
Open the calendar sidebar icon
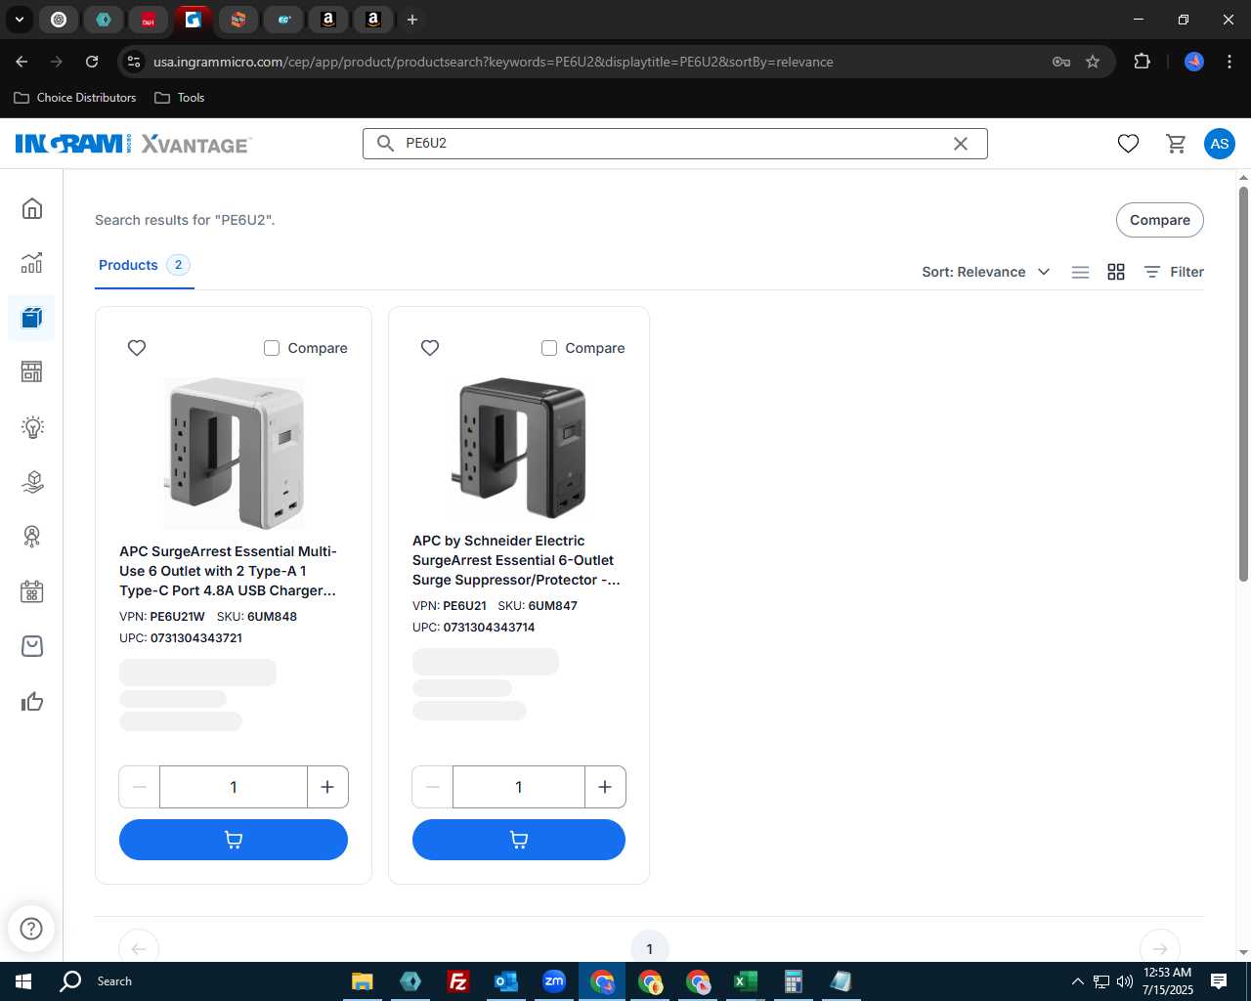point(32,591)
